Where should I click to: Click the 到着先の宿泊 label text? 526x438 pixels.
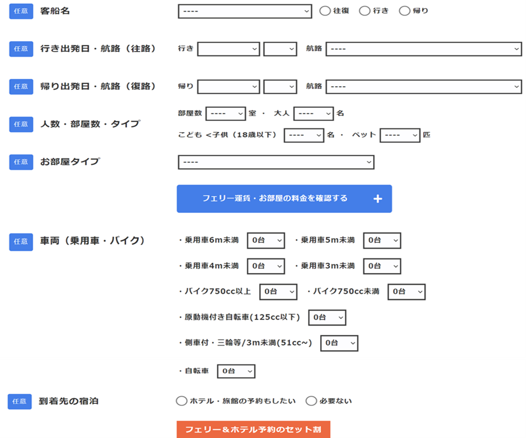tap(69, 401)
